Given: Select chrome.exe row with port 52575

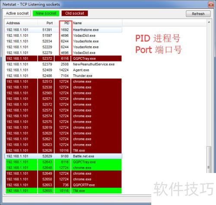Looking at the screenshot, I should pyautogui.click(x=64, y=122).
